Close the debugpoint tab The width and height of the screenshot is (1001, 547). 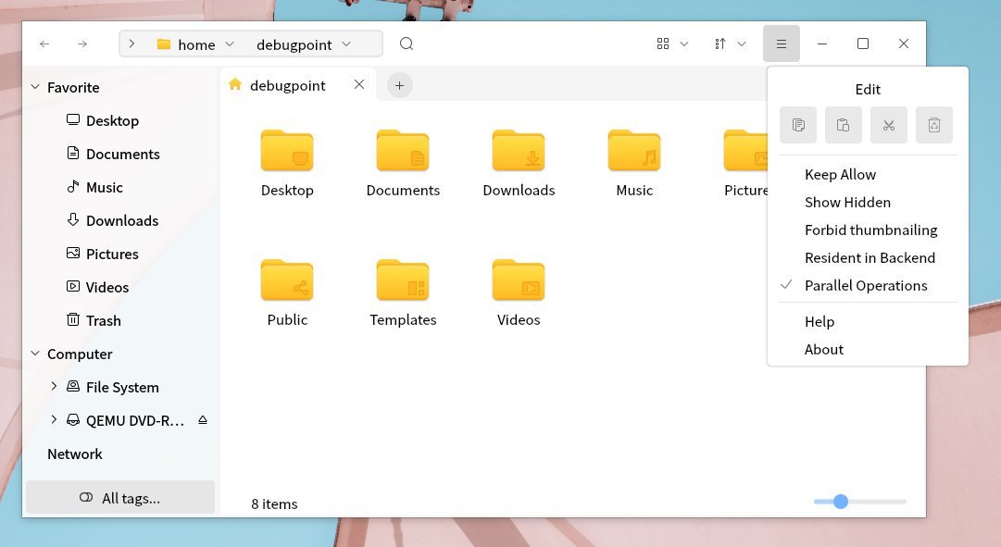359,85
